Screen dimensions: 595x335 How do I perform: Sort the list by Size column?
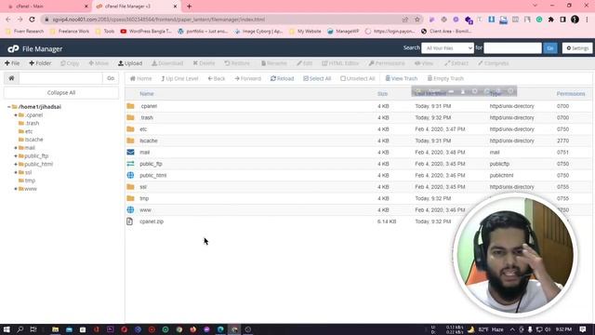tap(382, 93)
